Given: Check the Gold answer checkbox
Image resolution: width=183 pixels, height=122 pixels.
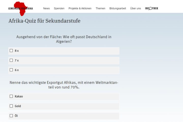Looking at the screenshot, I should point(11,106).
